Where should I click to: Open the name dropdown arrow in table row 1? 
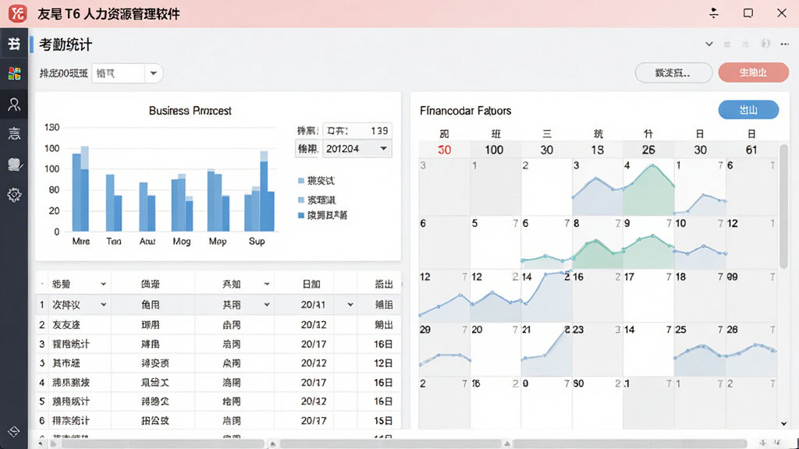pyautogui.click(x=104, y=305)
